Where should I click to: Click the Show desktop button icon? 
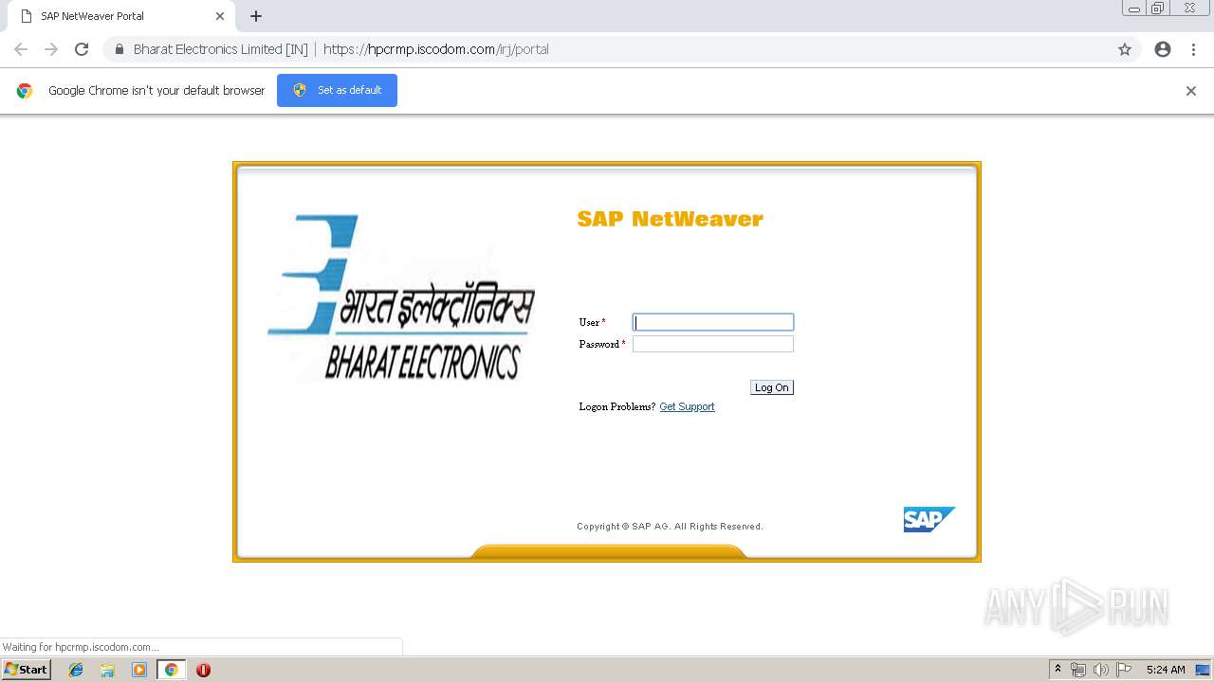click(x=1203, y=670)
